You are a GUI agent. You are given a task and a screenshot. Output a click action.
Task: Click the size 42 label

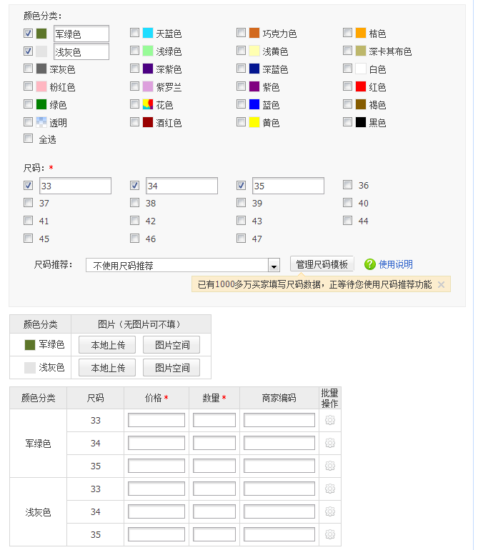151,221
